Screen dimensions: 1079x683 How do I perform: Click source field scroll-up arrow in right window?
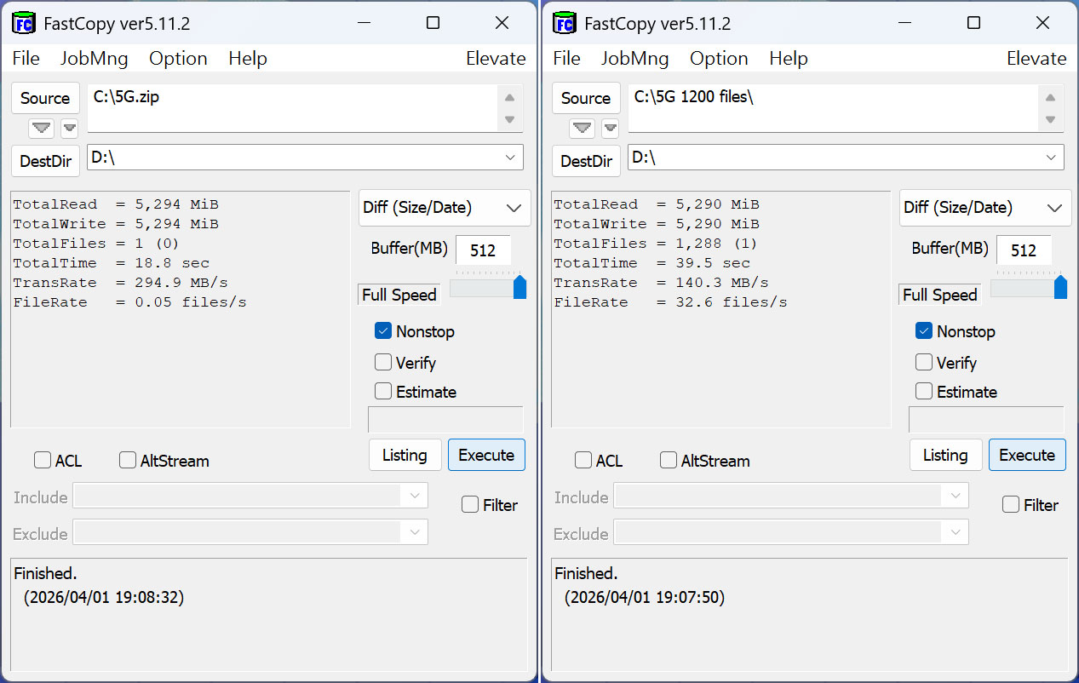1050,97
